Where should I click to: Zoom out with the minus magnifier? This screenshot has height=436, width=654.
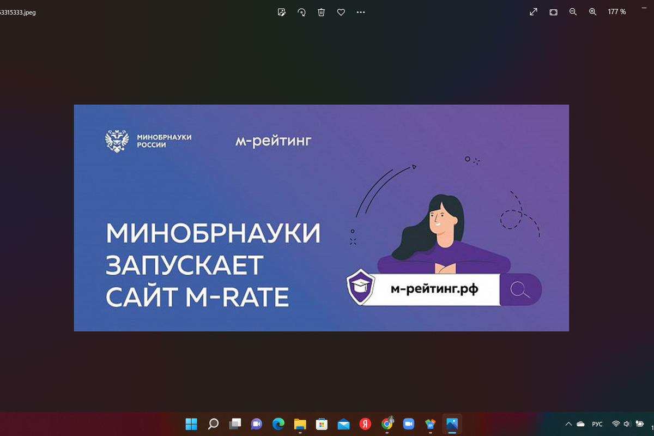pos(573,12)
